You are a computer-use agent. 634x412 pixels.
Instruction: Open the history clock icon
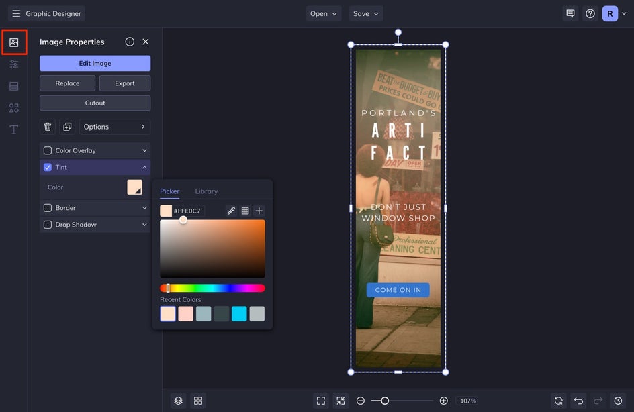618,401
